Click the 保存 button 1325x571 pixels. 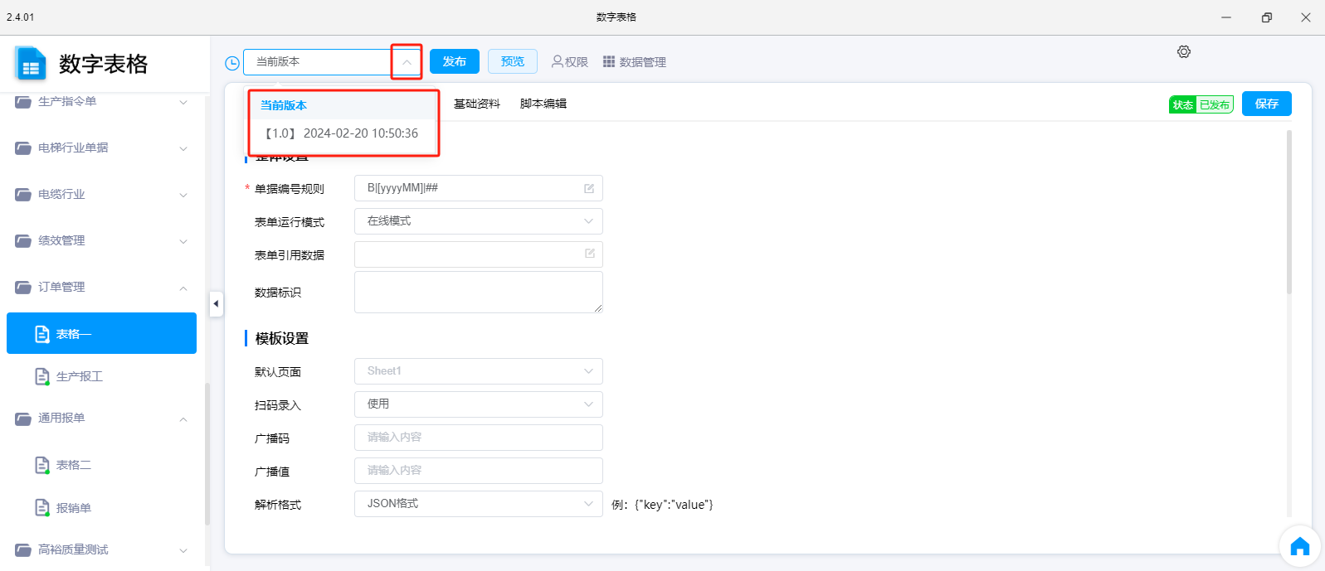pos(1266,104)
